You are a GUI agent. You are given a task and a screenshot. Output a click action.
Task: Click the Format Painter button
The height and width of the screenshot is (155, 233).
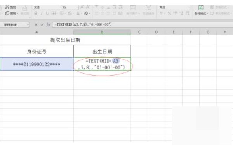pyautogui.click(x=25, y=14)
